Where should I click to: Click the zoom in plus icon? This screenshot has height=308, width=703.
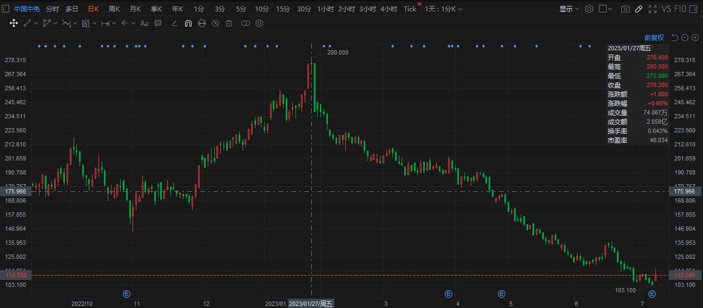(695, 37)
